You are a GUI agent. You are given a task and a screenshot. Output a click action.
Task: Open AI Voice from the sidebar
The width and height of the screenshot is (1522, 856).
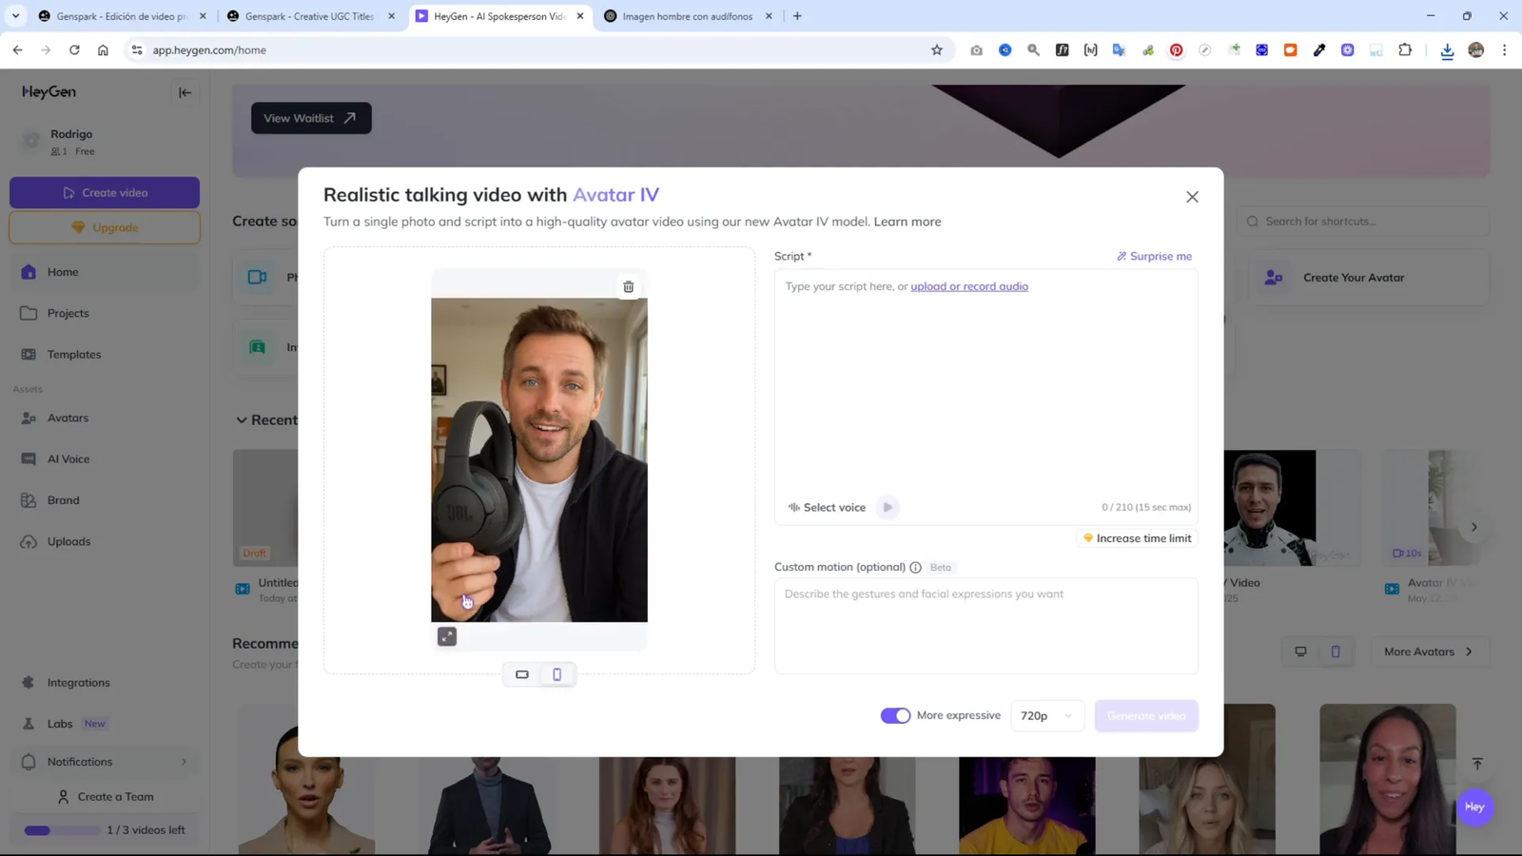coord(68,457)
